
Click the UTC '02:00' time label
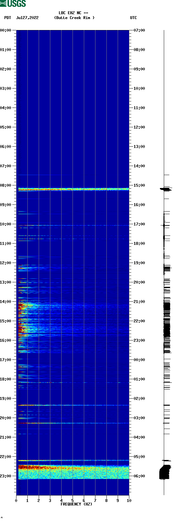pos(139,399)
